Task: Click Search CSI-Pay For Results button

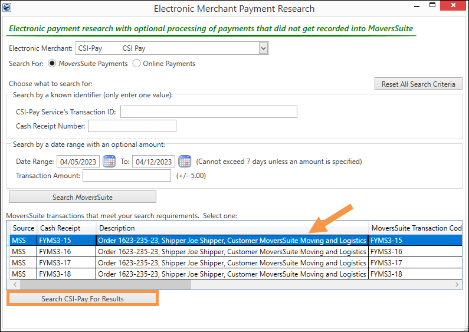Action: click(x=83, y=298)
